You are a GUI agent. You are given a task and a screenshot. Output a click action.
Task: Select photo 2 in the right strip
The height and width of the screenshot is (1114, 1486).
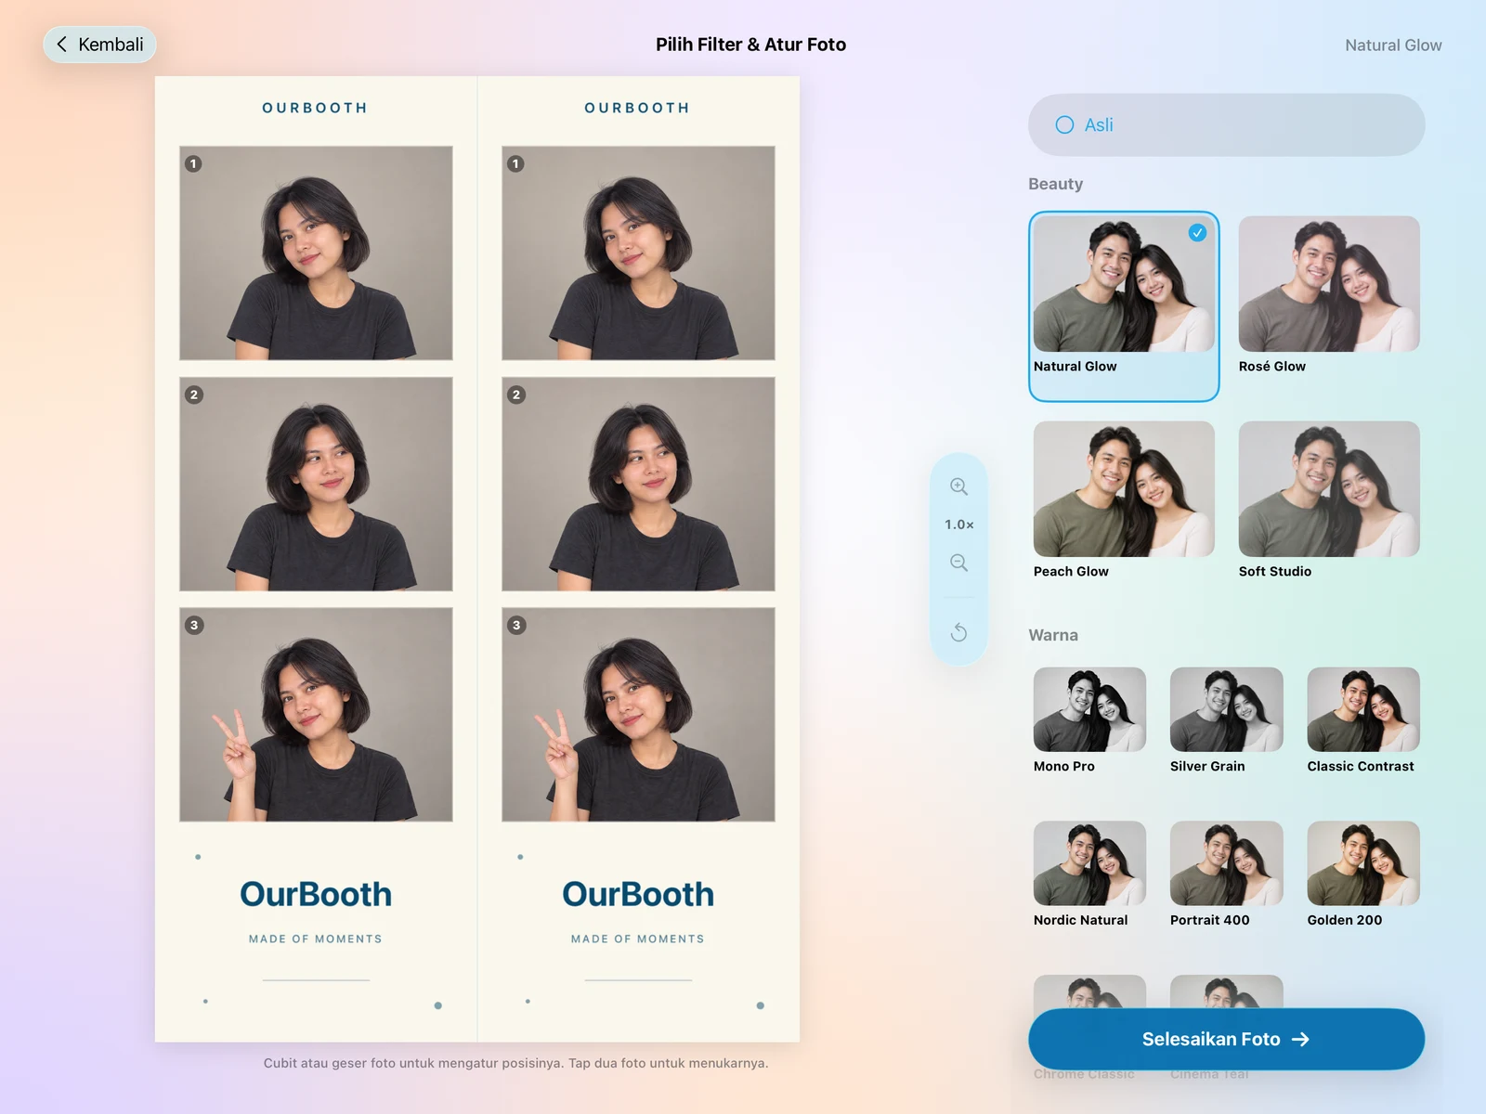[638, 484]
